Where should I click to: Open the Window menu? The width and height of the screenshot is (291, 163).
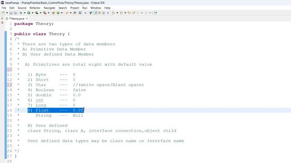point(95,8)
